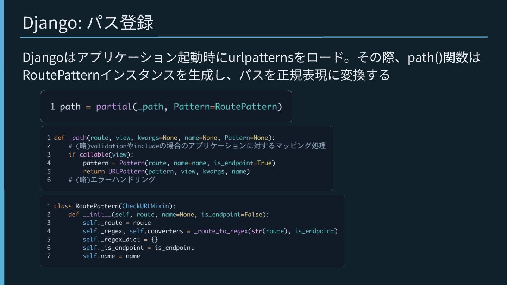
Task: Click the line "self.name = name"
Action: 112,256
